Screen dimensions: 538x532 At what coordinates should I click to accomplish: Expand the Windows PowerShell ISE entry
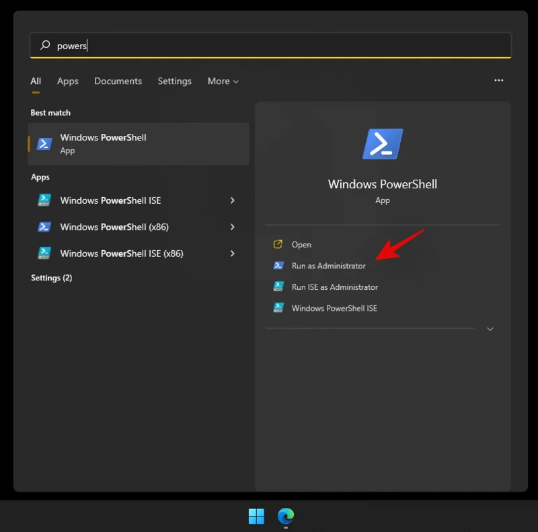coord(232,200)
